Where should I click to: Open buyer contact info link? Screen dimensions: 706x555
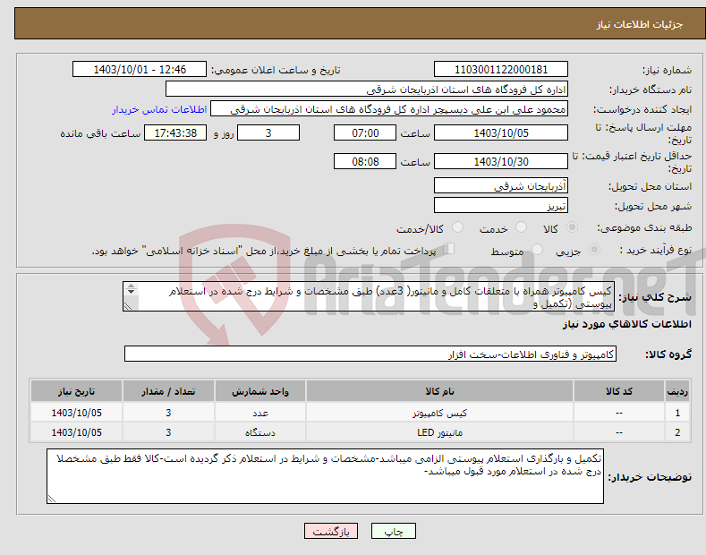pyautogui.click(x=159, y=109)
